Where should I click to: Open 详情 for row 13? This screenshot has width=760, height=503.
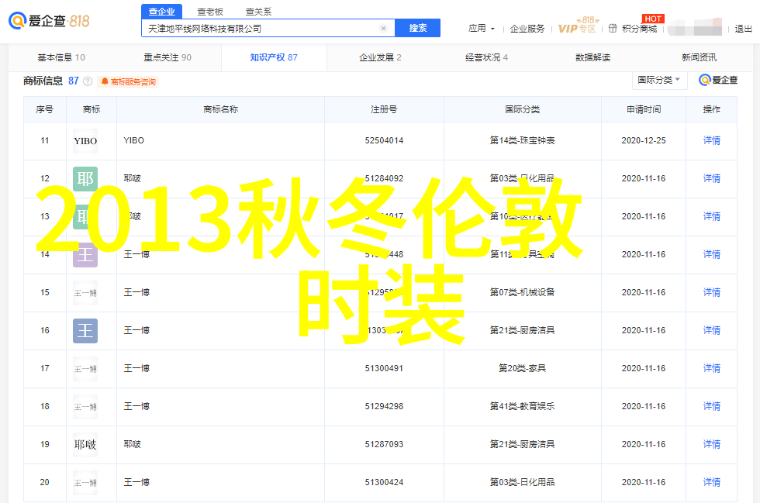(x=712, y=216)
